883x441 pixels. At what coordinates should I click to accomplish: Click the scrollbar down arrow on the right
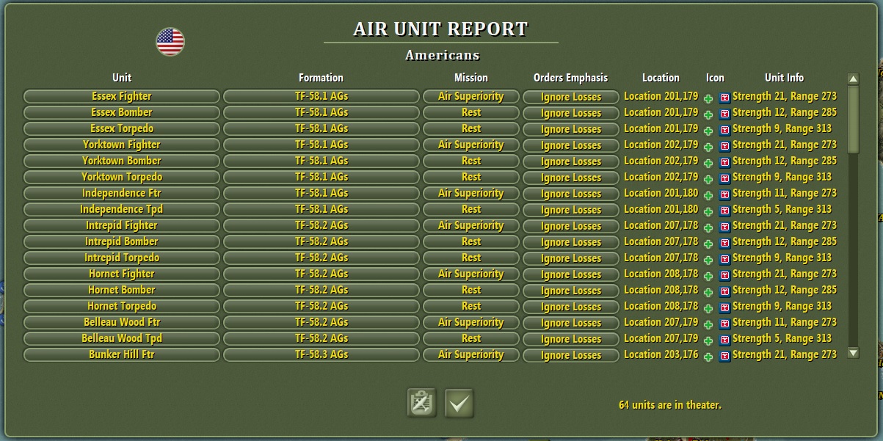[853, 354]
